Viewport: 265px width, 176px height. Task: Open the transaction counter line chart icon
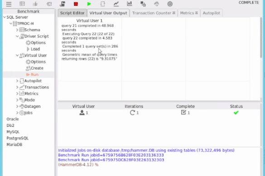click(116, 4)
